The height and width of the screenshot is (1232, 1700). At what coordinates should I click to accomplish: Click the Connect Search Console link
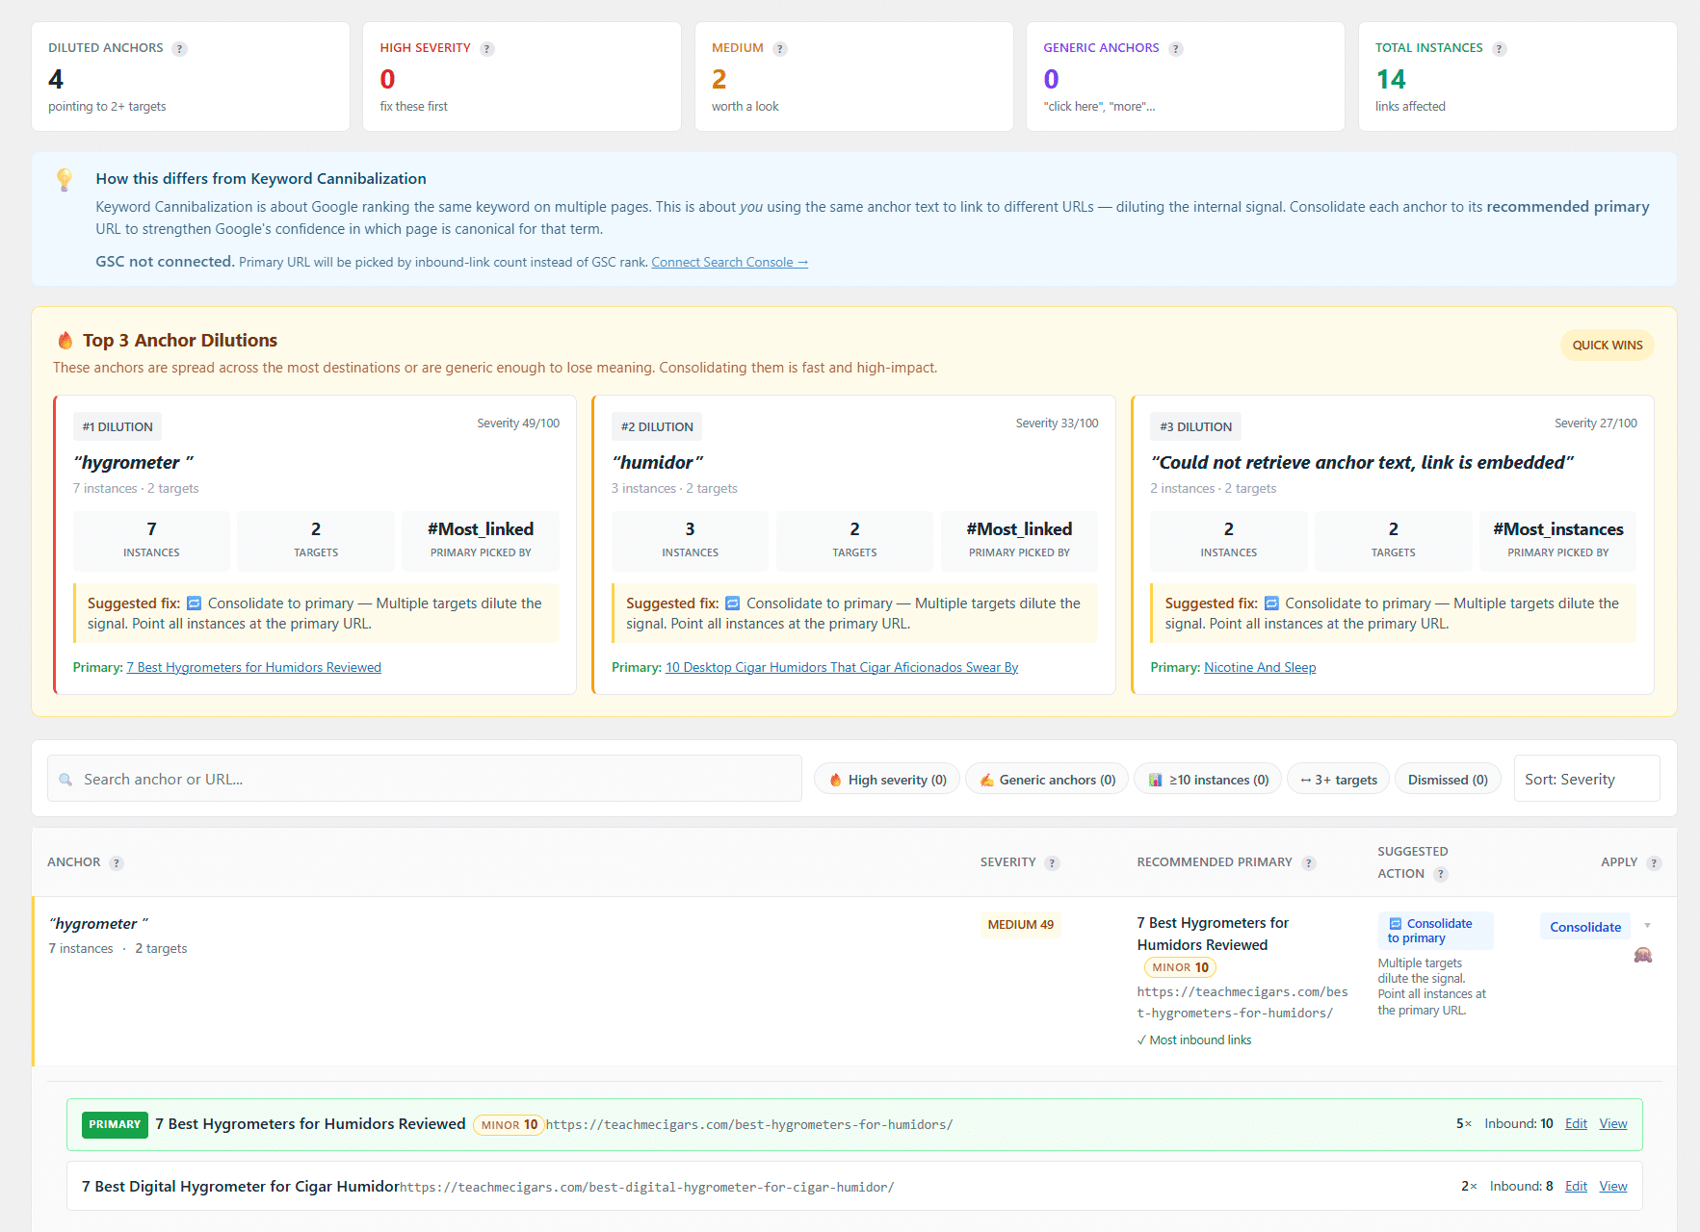point(729,262)
